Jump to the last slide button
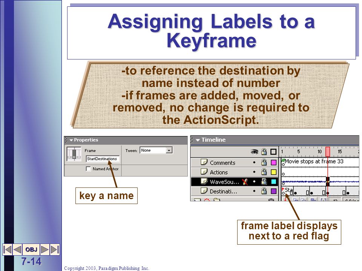The image size is (362, 271). pyautogui.click(x=55, y=250)
